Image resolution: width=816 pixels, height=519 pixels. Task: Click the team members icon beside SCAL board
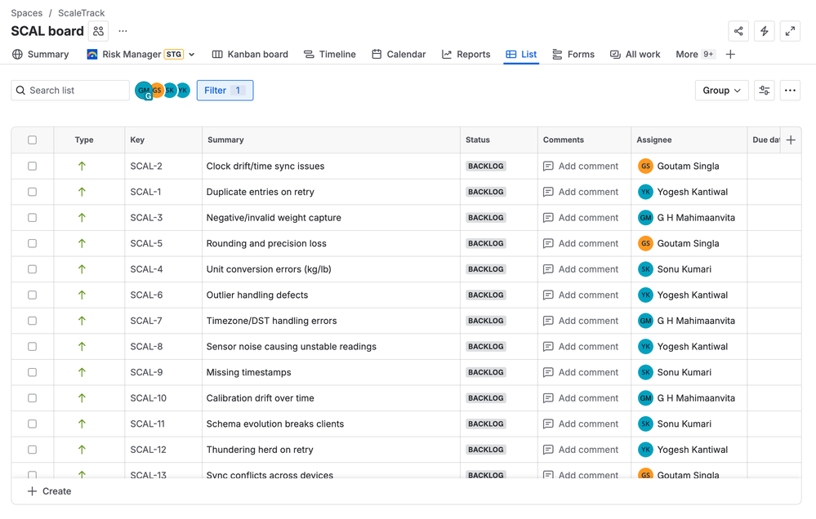click(98, 31)
